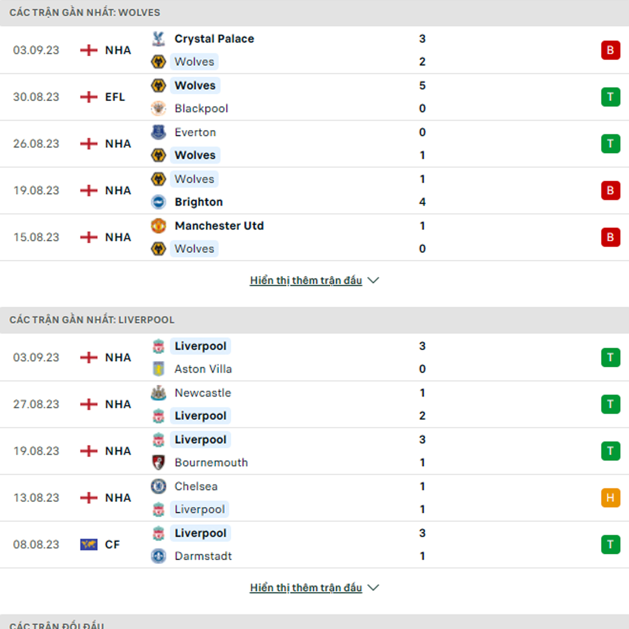Click the Blackpool club crest icon
This screenshot has width=629, height=629.
coord(159,109)
